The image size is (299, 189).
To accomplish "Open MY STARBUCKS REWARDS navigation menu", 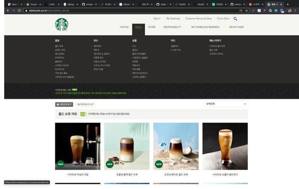I will tap(206, 27).
